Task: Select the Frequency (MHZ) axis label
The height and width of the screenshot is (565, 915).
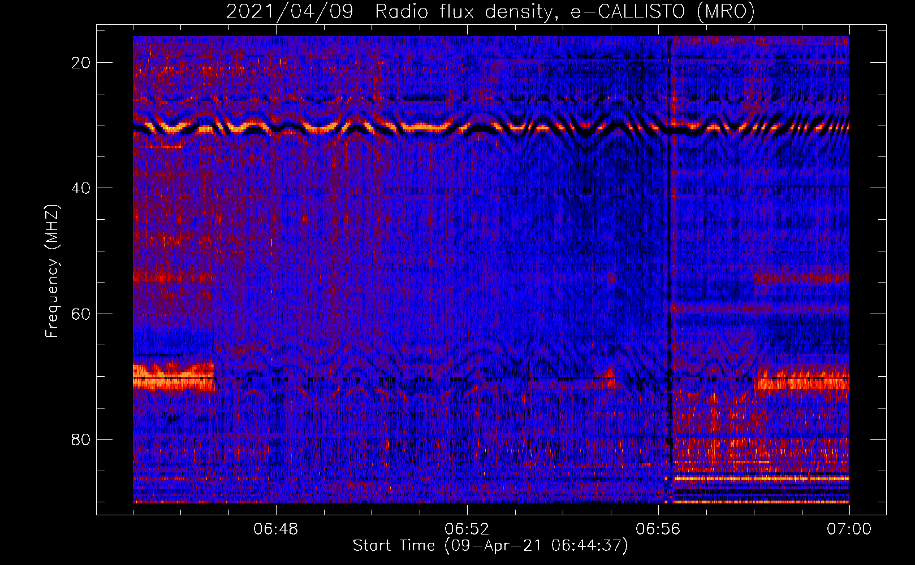Action: 52,271
